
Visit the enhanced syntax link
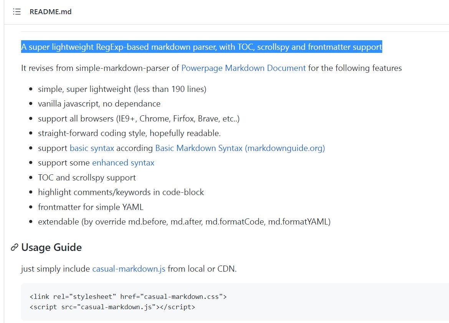[x=123, y=162]
